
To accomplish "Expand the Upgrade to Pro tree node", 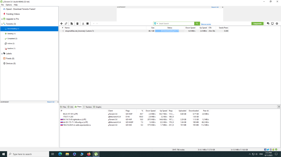I will coord(2,19).
